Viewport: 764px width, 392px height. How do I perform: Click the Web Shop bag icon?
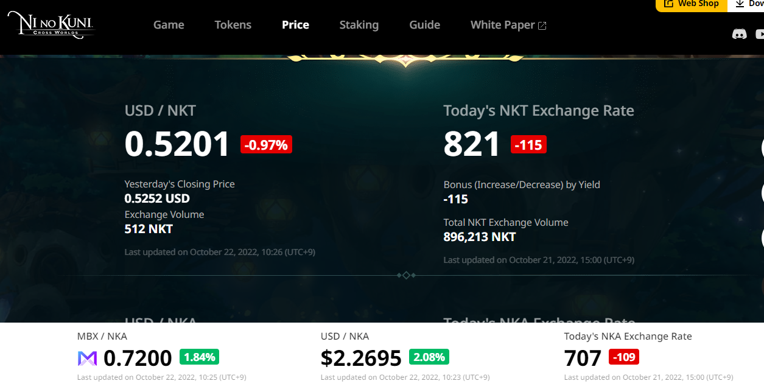[668, 4]
